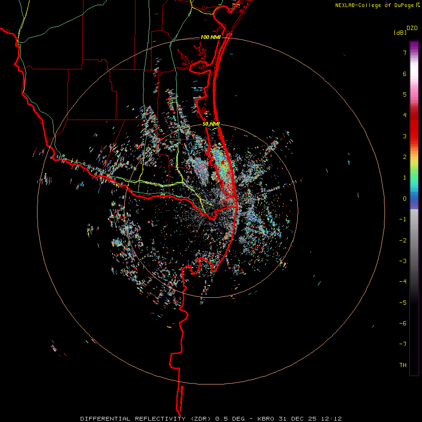Viewport: 422px width, 422px height.
Task: Click the DZD colorbar title
Action: [412, 28]
